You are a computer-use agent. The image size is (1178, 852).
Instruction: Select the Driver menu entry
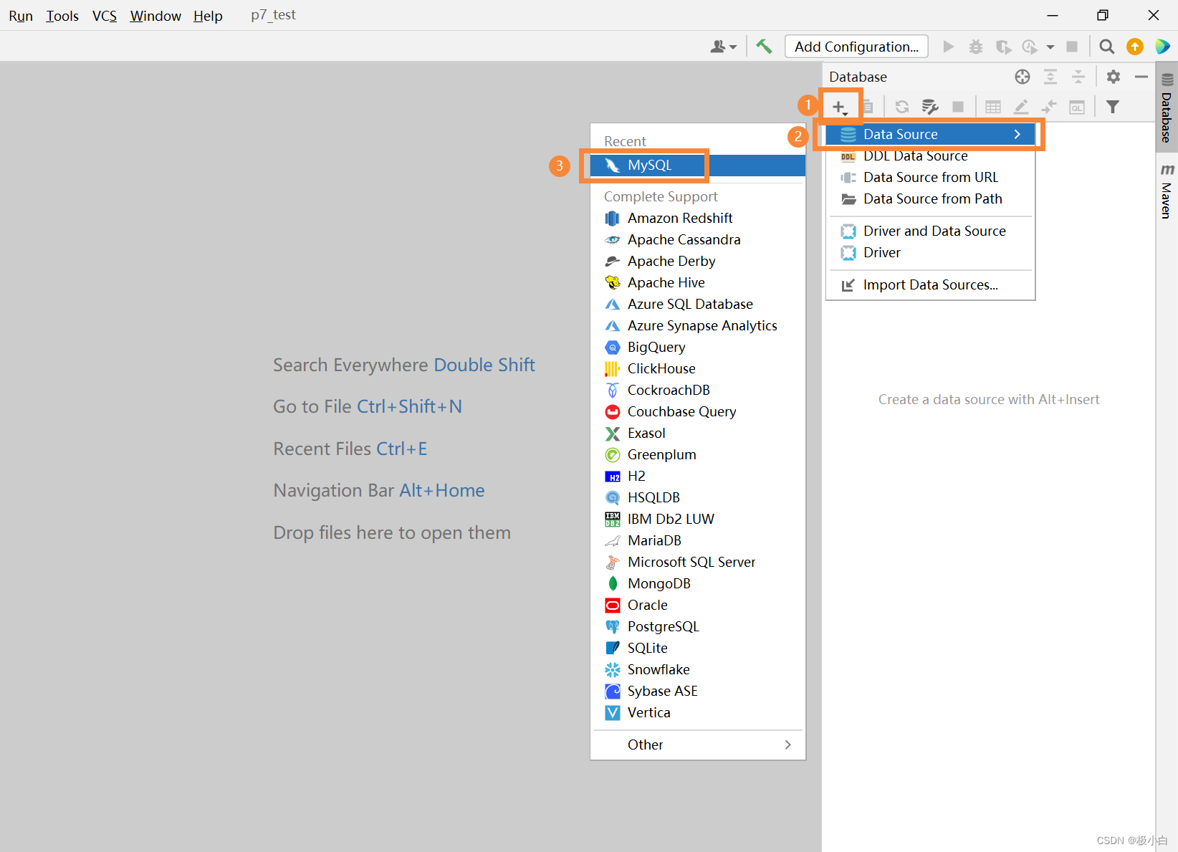click(x=931, y=252)
